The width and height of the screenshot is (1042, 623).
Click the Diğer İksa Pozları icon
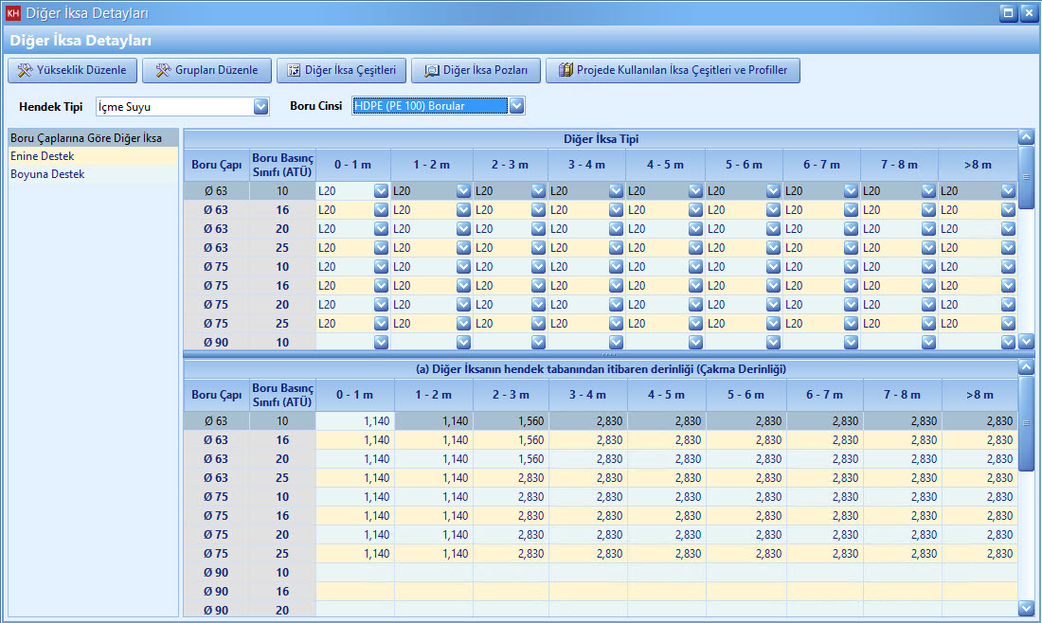click(x=431, y=70)
